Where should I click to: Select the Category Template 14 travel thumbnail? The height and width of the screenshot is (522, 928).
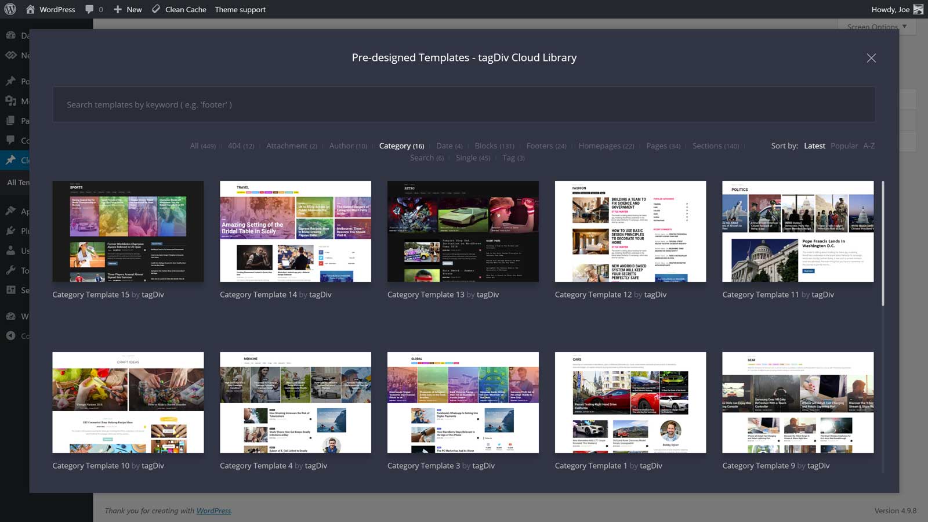(x=295, y=231)
